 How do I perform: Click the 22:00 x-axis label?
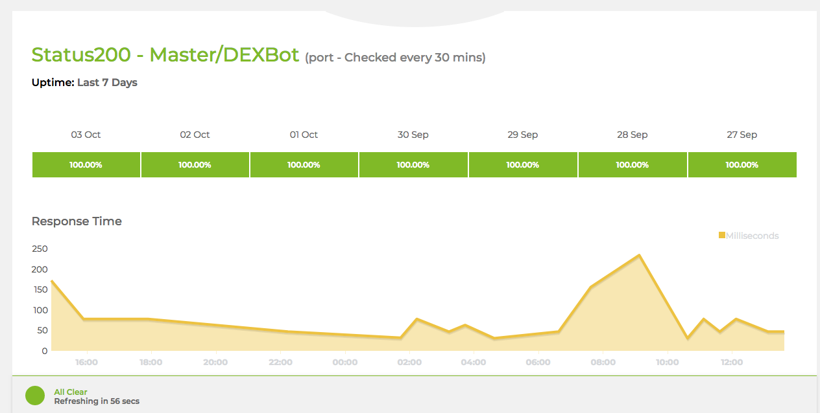(x=280, y=363)
